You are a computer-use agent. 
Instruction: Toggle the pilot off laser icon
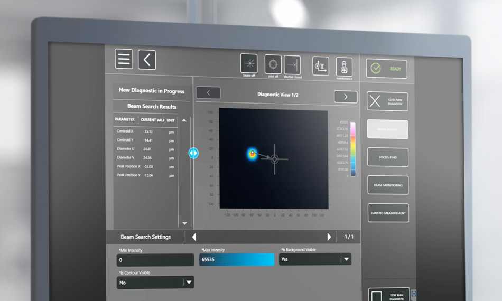point(273,64)
